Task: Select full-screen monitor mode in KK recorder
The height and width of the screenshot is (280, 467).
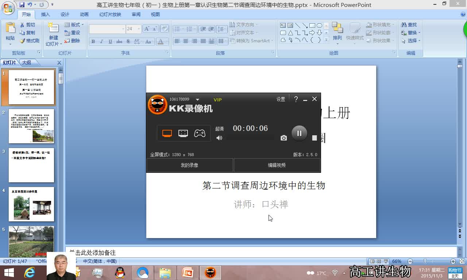Action: [x=167, y=133]
